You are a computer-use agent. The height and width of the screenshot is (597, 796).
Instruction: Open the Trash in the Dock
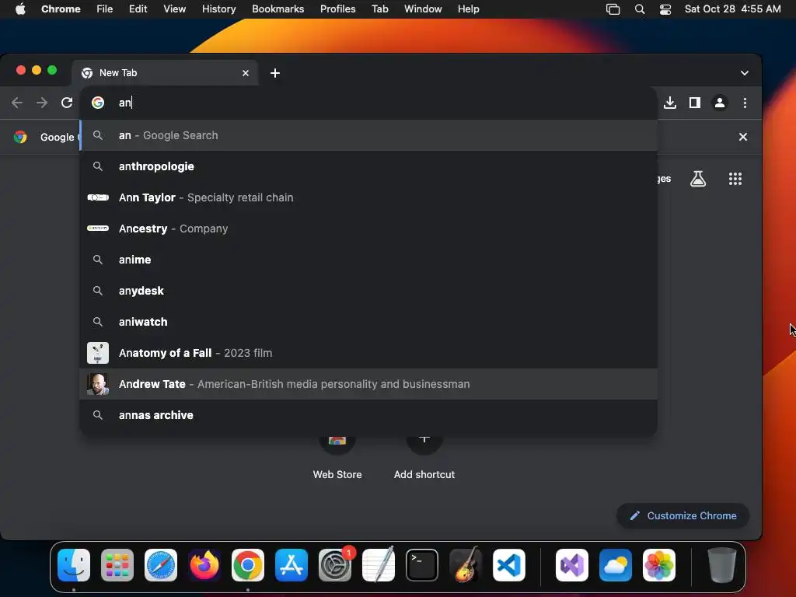(x=722, y=565)
